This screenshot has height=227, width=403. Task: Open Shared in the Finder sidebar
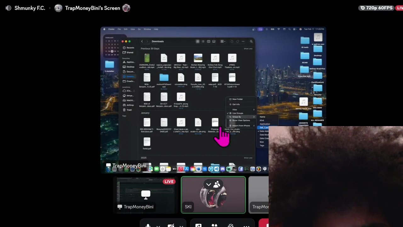tap(128, 52)
